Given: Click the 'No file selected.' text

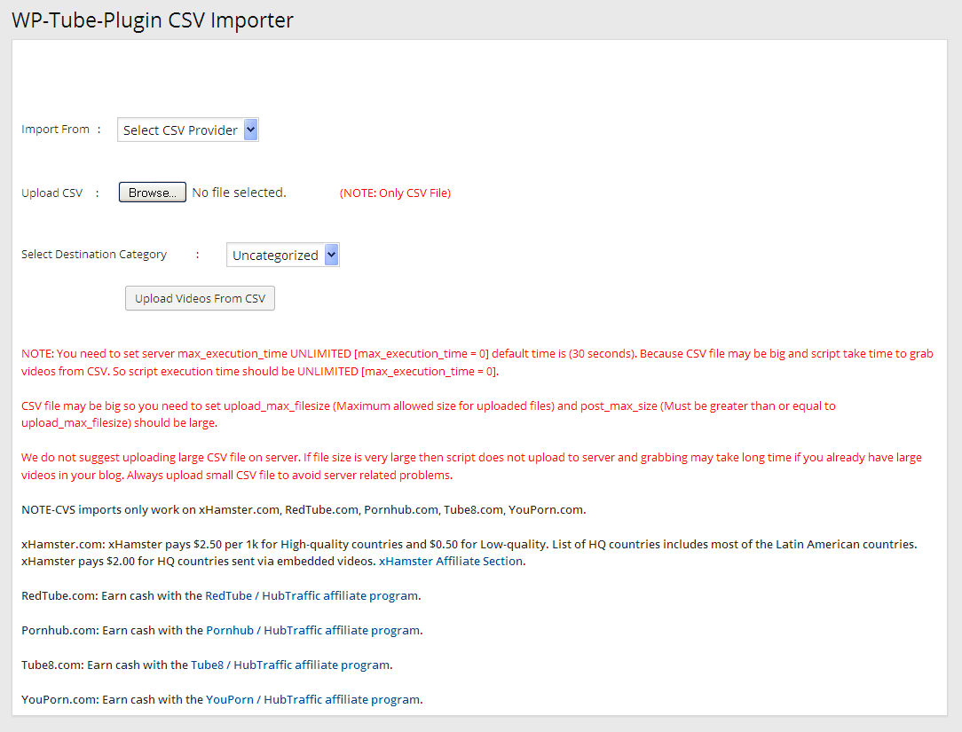Looking at the screenshot, I should [x=240, y=193].
